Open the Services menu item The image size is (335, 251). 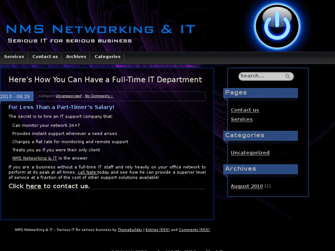(14, 57)
